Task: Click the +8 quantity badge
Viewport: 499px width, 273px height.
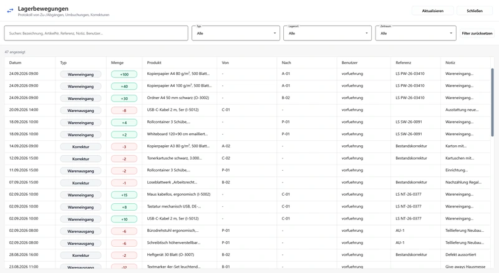Action: point(124,207)
